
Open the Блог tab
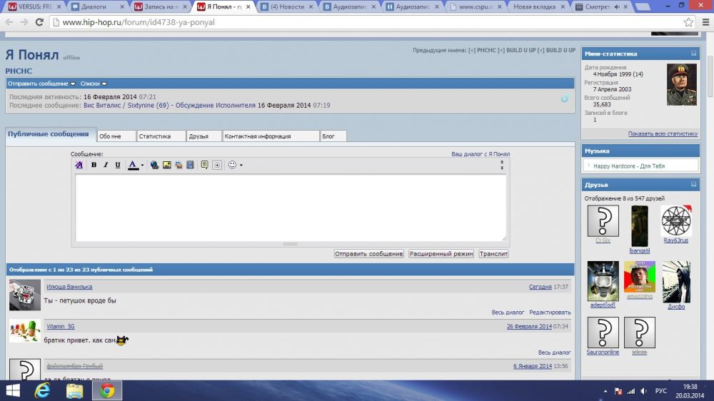click(x=333, y=136)
